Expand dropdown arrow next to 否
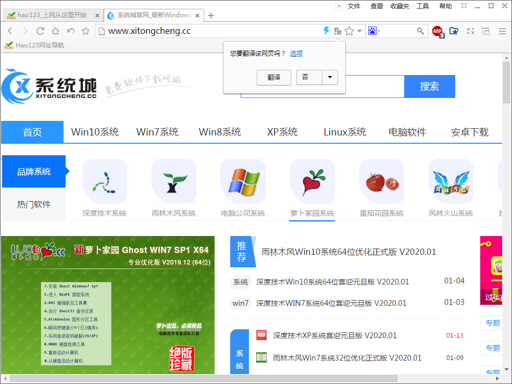This screenshot has height=384, width=512. (330, 78)
